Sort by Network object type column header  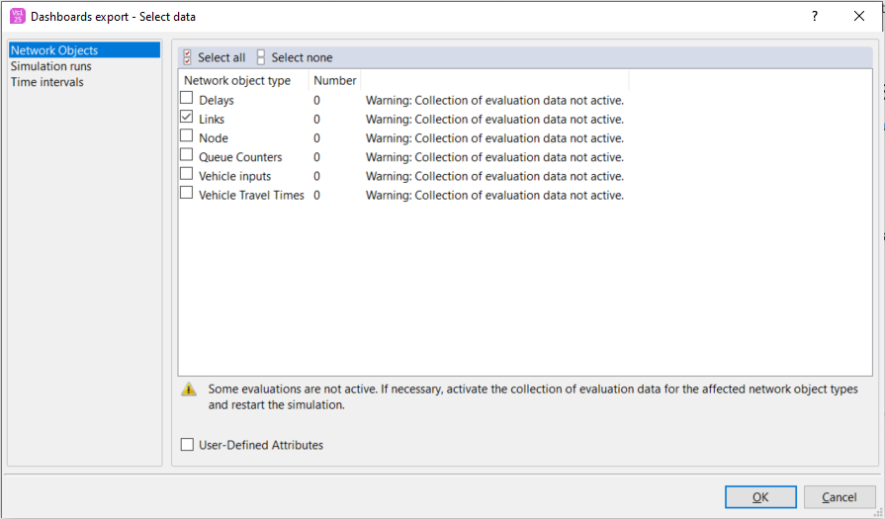click(x=237, y=80)
